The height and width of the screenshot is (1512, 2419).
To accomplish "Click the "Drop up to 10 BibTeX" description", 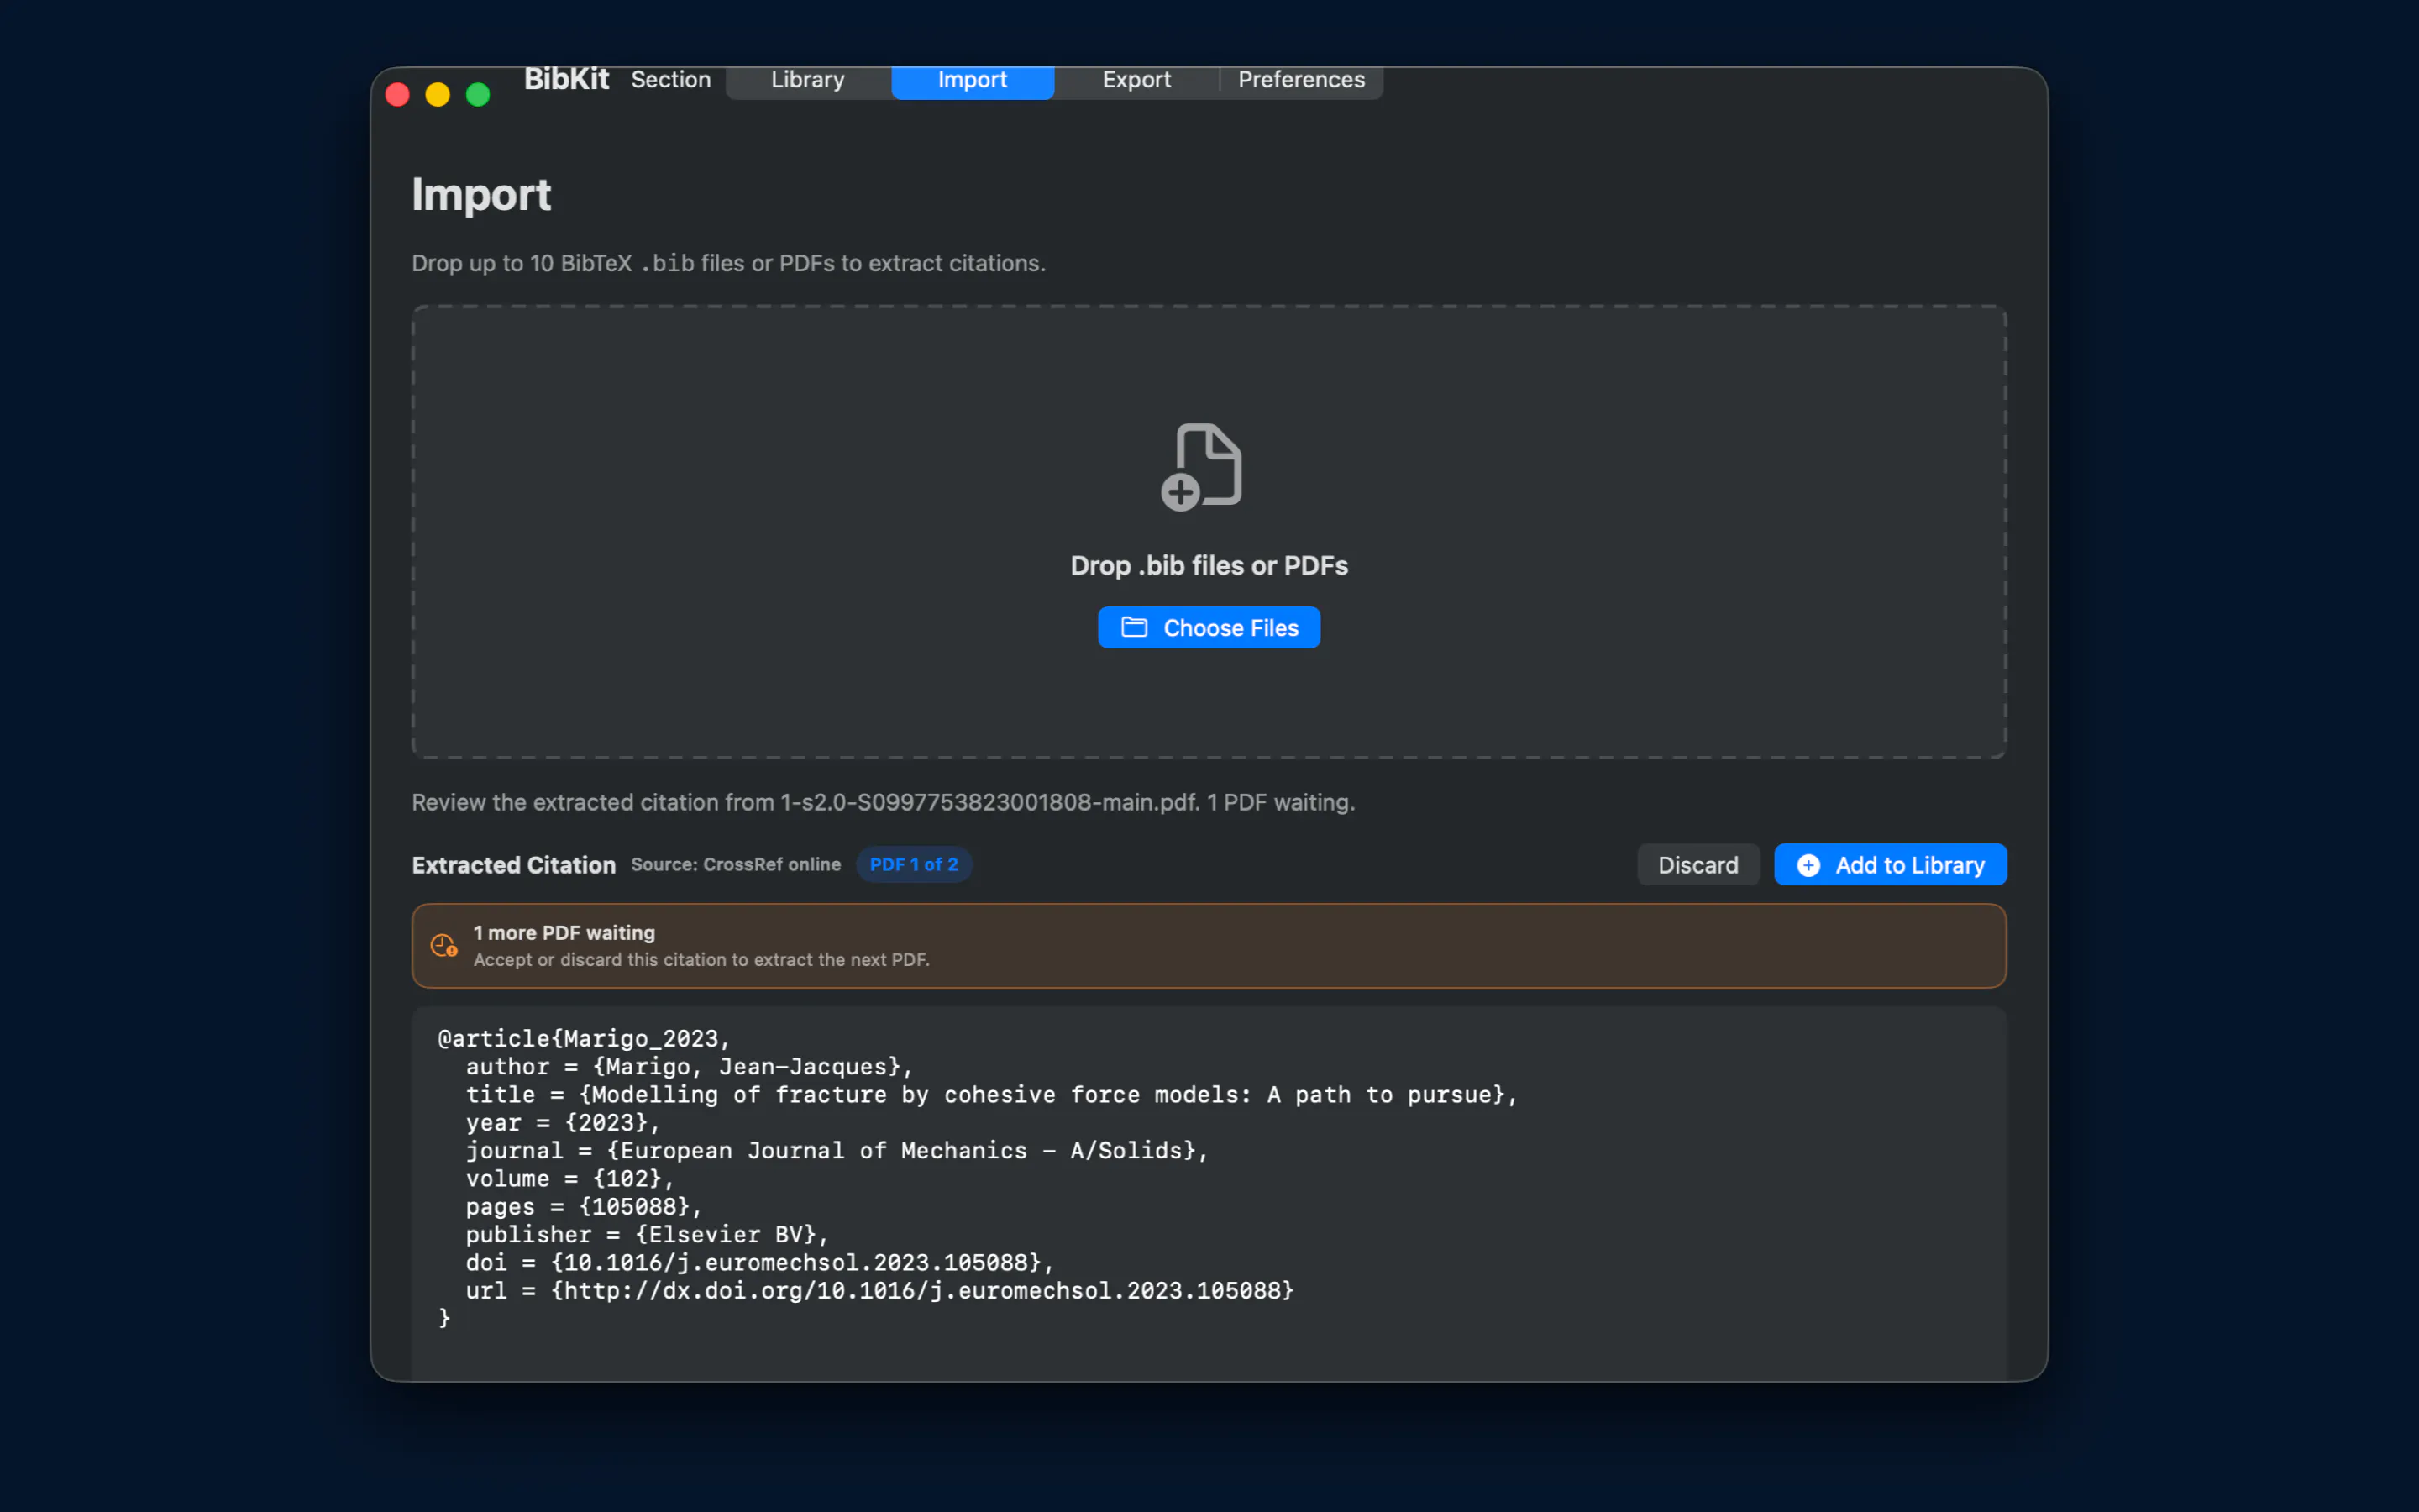I will click(x=729, y=263).
